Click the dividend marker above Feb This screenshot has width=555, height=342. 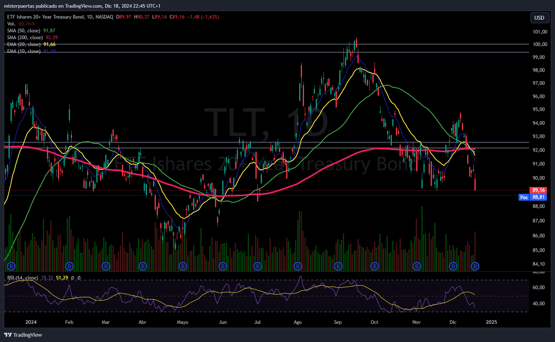[x=70, y=266]
